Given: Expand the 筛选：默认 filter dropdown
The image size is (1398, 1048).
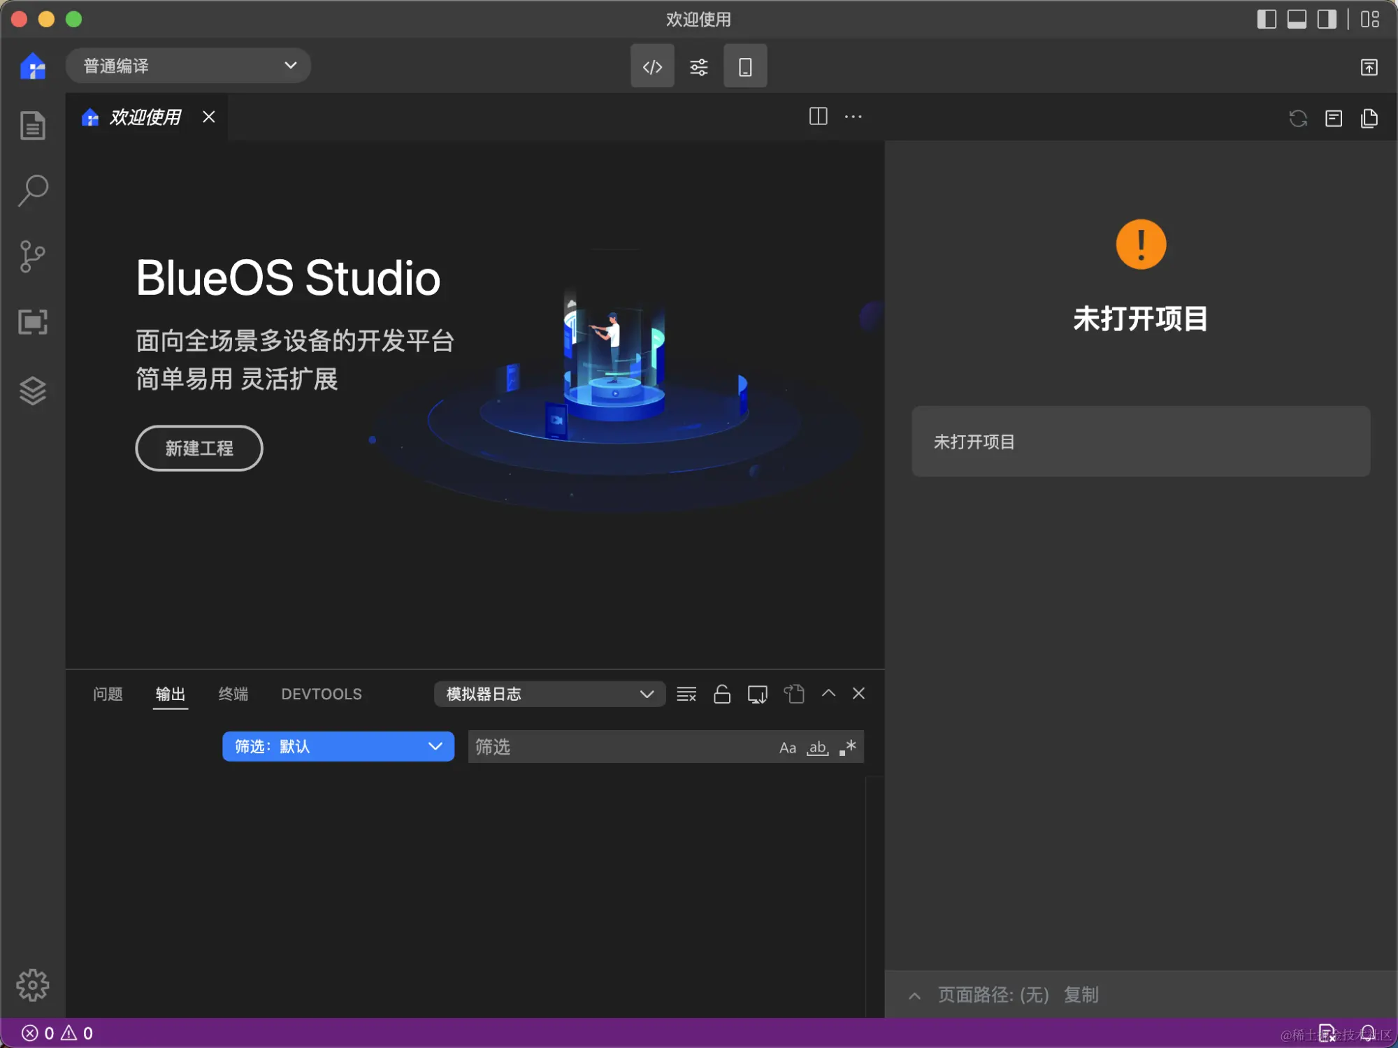Looking at the screenshot, I should (338, 746).
